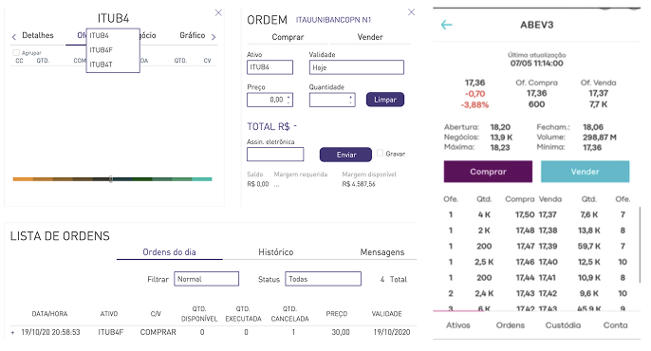Sort by DATA/HORA column header
This screenshot has height=351, width=651.
tap(49, 314)
